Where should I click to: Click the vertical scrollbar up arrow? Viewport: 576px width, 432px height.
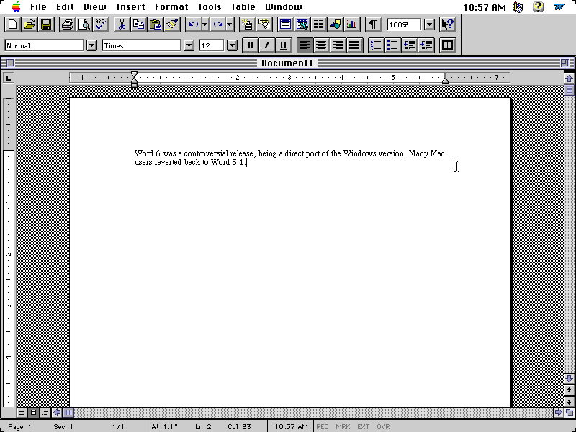[x=569, y=78]
